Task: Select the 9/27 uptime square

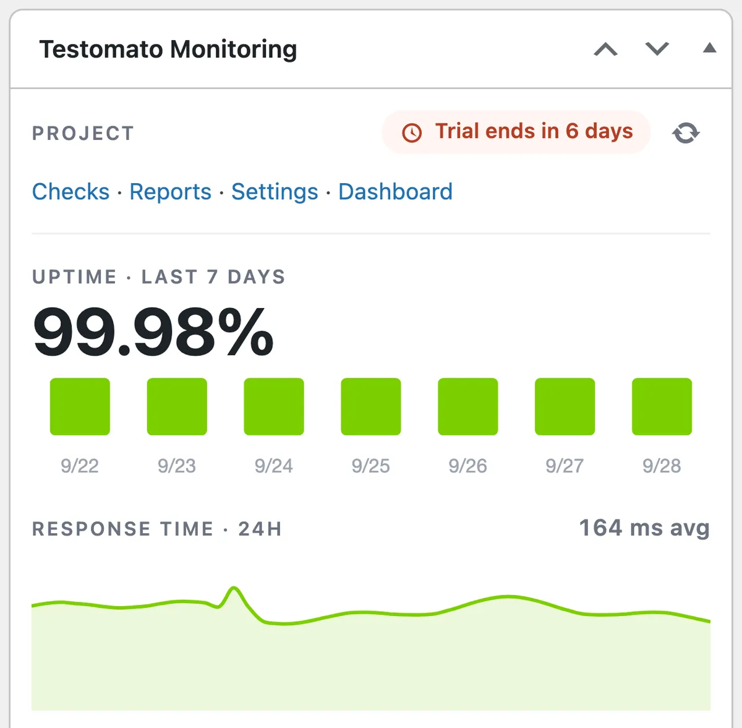Action: [565, 406]
